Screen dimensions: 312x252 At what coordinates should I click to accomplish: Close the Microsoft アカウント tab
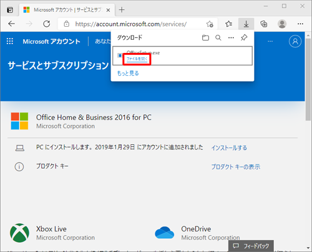pyautogui.click(x=108, y=10)
